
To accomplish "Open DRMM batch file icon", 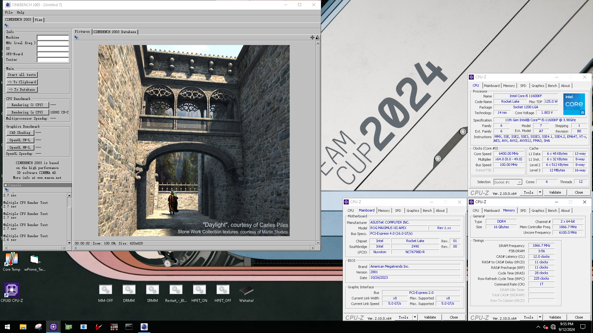I will 129,293.
